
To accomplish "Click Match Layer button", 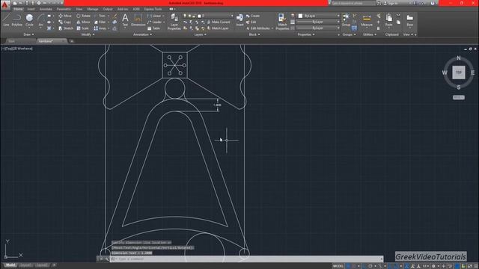I will (218, 28).
